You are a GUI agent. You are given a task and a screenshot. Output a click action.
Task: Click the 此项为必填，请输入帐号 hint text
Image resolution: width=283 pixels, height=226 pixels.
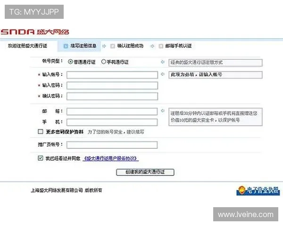point(196,74)
